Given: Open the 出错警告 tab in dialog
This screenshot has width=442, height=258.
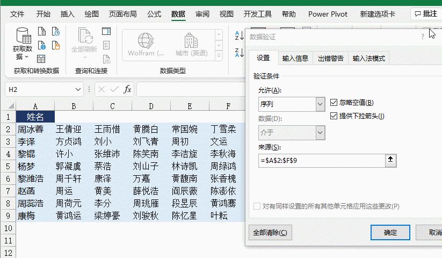Looking at the screenshot, I should pyautogui.click(x=331, y=59).
